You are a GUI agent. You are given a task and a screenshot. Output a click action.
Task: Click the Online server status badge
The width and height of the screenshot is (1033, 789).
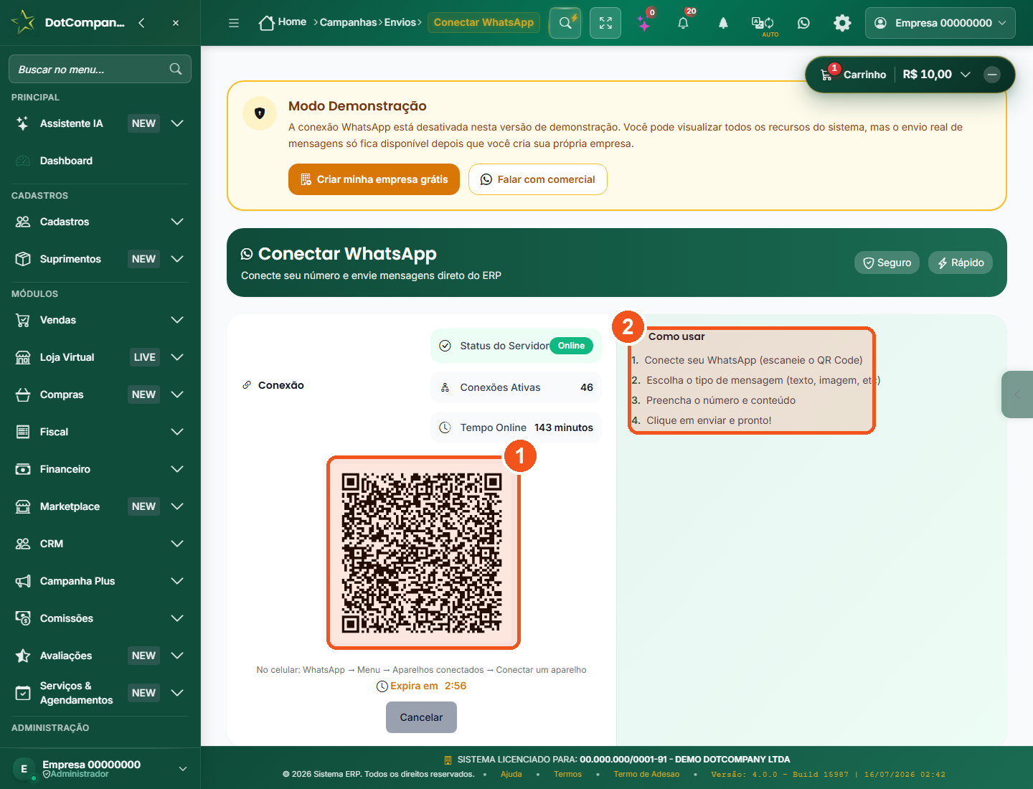click(571, 346)
